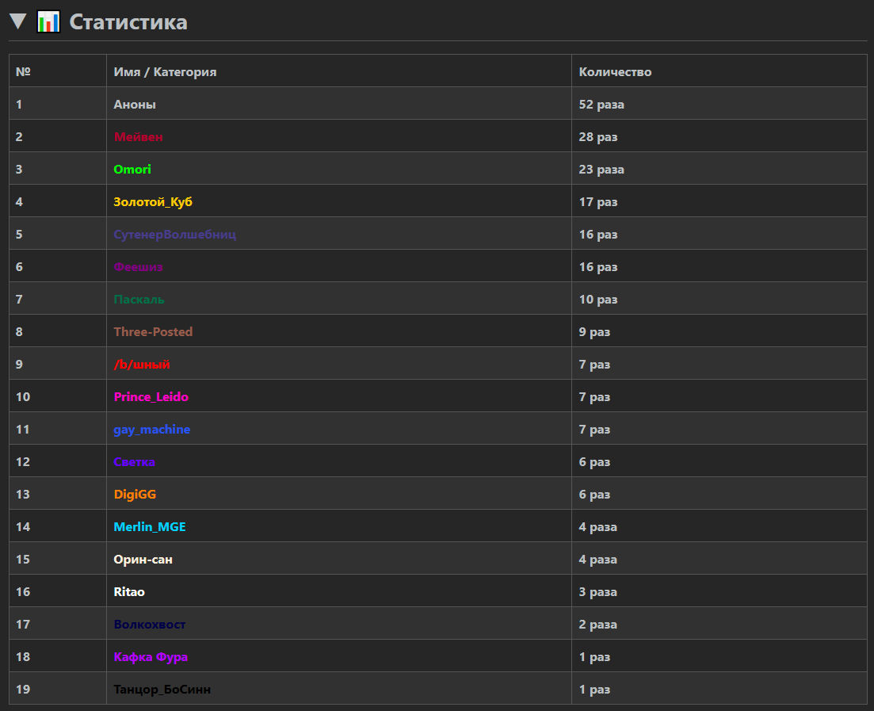Select the green Omori name
The height and width of the screenshot is (711, 874).
pyautogui.click(x=132, y=169)
